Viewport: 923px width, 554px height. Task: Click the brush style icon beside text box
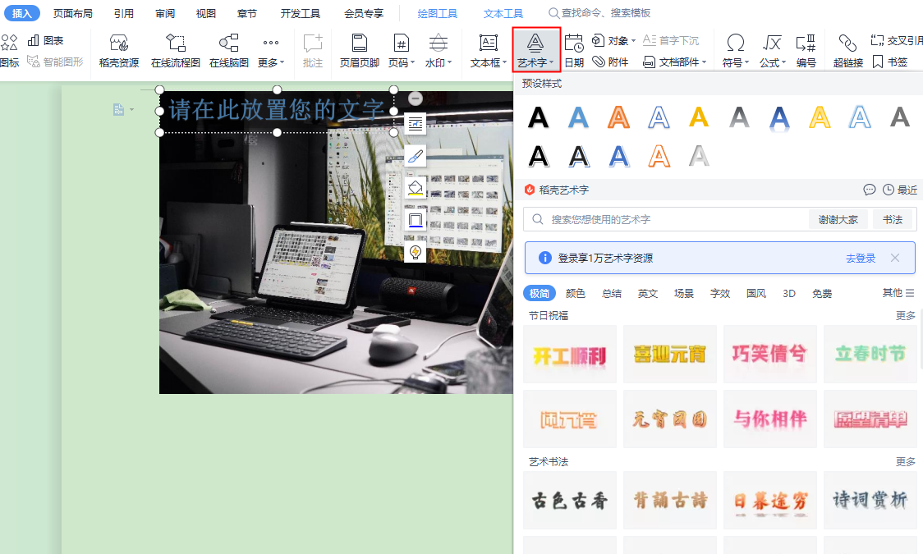416,156
